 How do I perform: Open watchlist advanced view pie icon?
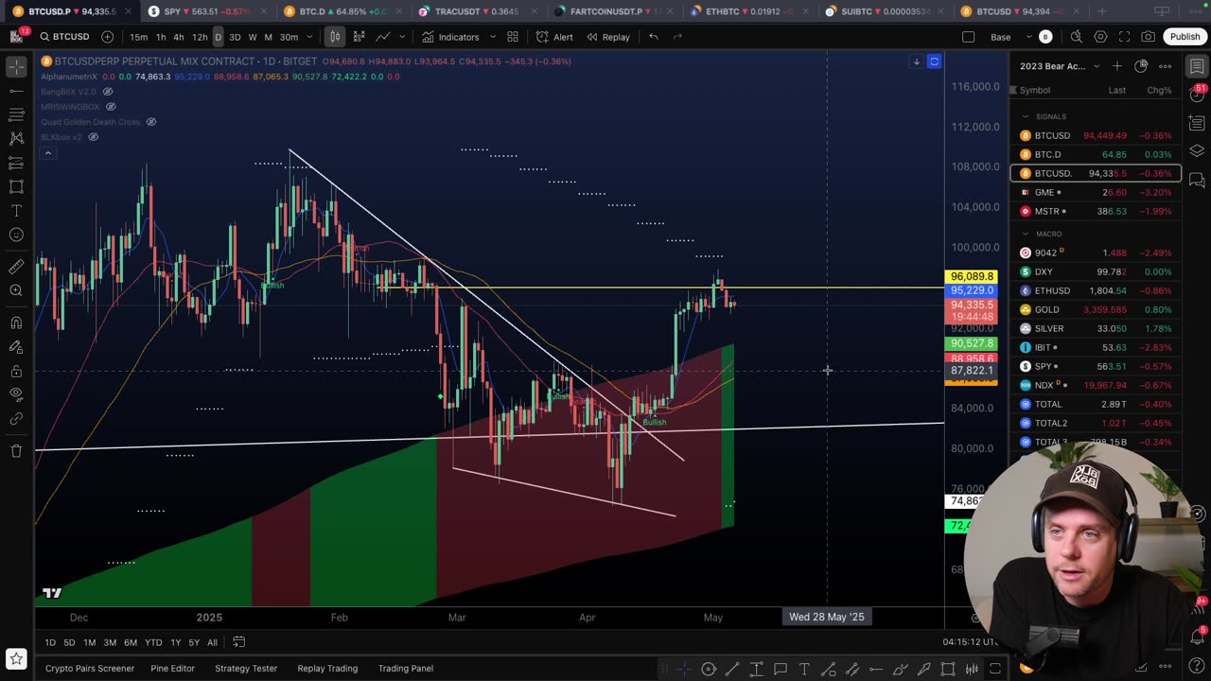(x=1141, y=66)
